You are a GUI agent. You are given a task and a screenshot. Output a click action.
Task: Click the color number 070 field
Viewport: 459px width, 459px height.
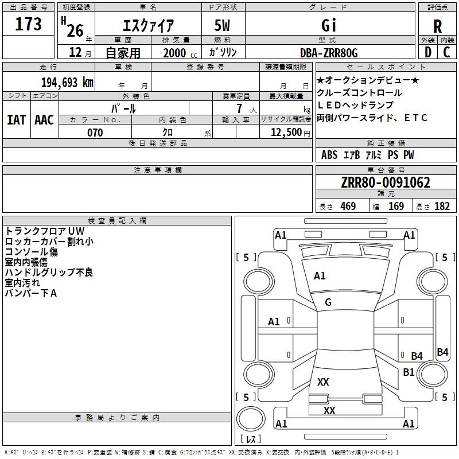pos(95,133)
